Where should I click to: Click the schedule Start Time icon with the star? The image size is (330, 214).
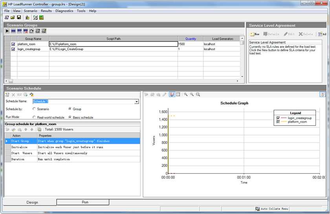tap(31, 95)
